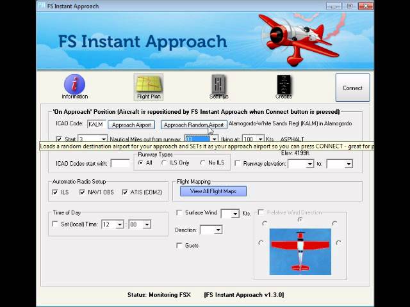410x307 pixels.
Task: Select headwind radio above the aircraft
Action: (x=300, y=220)
